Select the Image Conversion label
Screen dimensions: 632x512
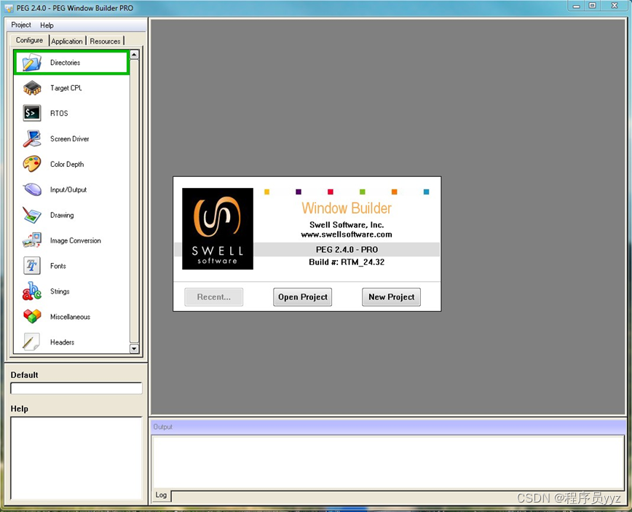coord(76,240)
